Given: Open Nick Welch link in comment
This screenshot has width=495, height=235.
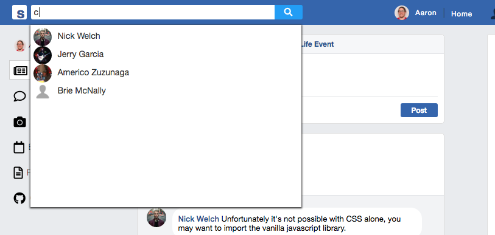Looking at the screenshot, I should (198, 219).
